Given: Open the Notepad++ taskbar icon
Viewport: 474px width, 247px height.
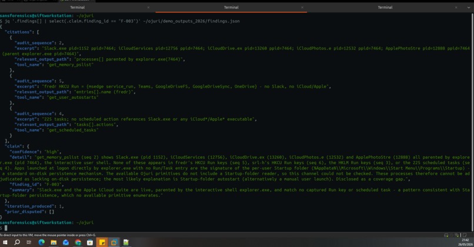Looking at the screenshot, I should [126, 242].
